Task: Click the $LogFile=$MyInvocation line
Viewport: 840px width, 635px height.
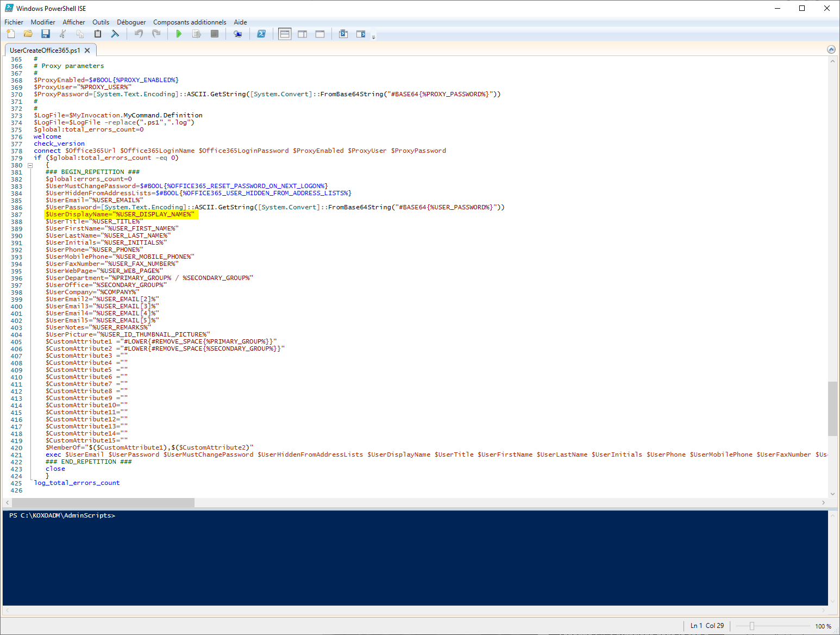Action: pos(118,115)
